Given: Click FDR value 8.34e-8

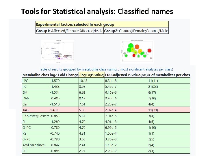Looking at the screenshot, I should click(x=111, y=81).
